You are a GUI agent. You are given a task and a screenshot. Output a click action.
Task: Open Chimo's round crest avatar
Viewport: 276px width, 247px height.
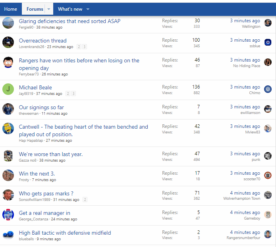click(268, 89)
